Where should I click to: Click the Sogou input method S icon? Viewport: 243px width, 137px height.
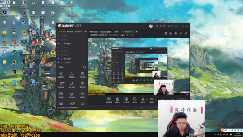point(223,130)
